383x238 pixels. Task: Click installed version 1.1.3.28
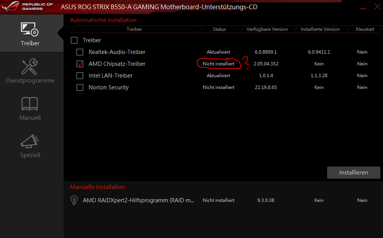click(319, 76)
